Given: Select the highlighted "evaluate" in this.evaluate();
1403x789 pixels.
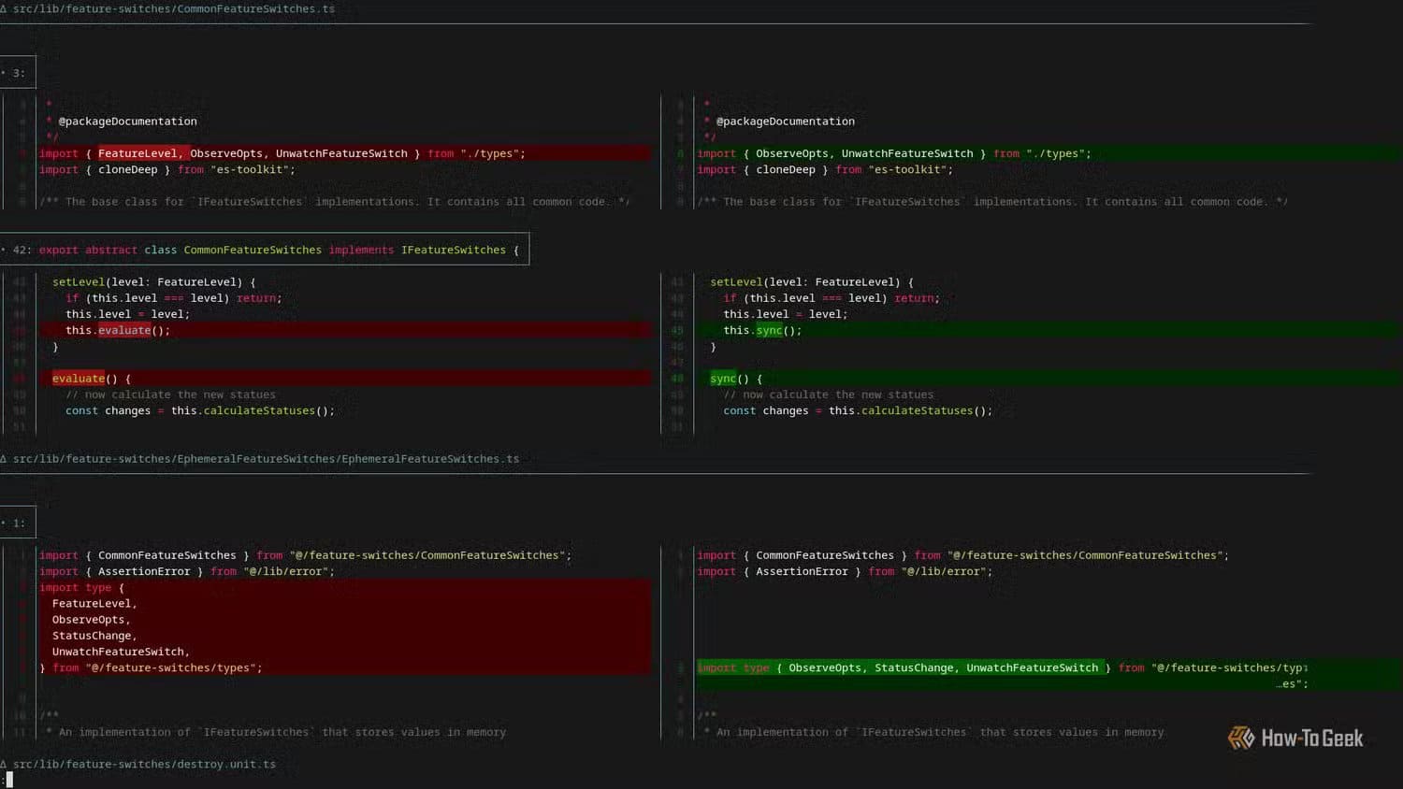Looking at the screenshot, I should [124, 330].
